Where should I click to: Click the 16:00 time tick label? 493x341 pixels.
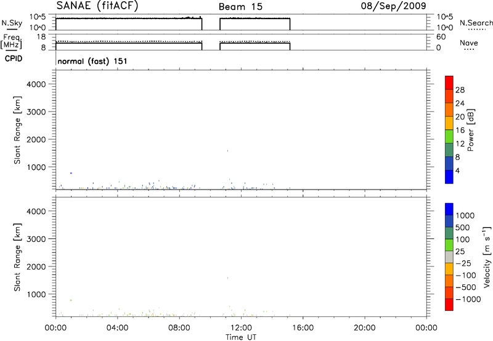point(303,328)
